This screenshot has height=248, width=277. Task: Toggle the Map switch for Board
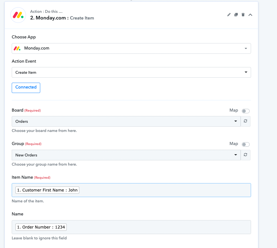click(x=245, y=111)
